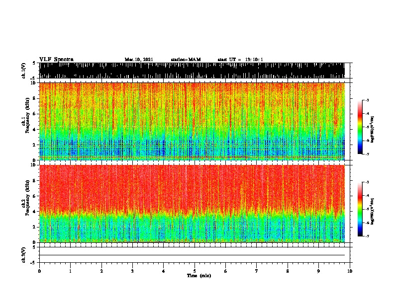Click the 'station=MAM' label

(186, 60)
